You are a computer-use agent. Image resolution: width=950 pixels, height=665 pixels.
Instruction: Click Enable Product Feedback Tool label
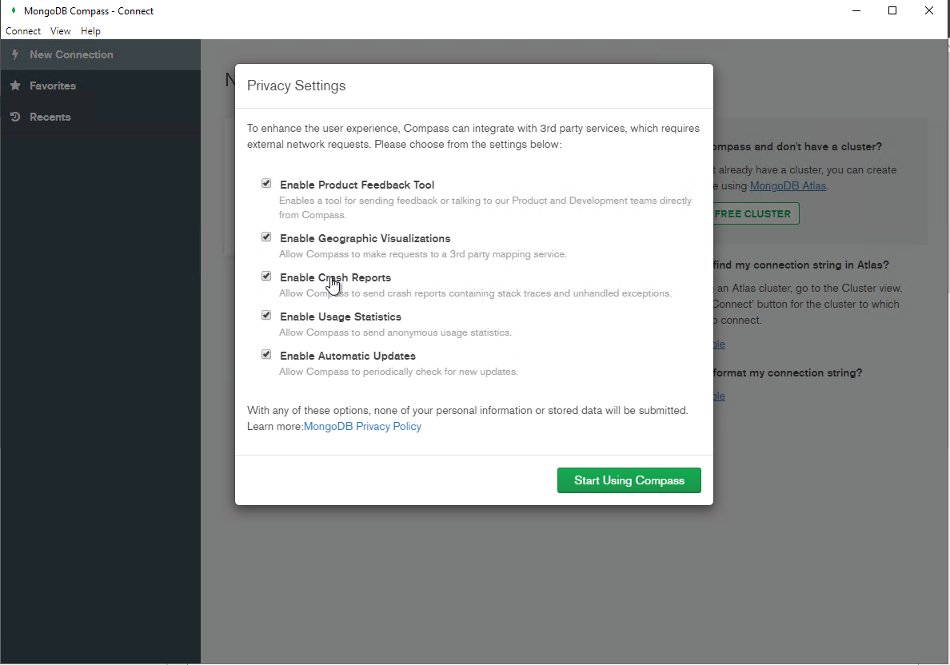pyautogui.click(x=357, y=185)
